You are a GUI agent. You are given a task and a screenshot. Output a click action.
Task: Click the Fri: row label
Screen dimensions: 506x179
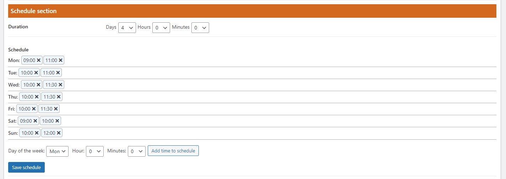click(x=12, y=109)
